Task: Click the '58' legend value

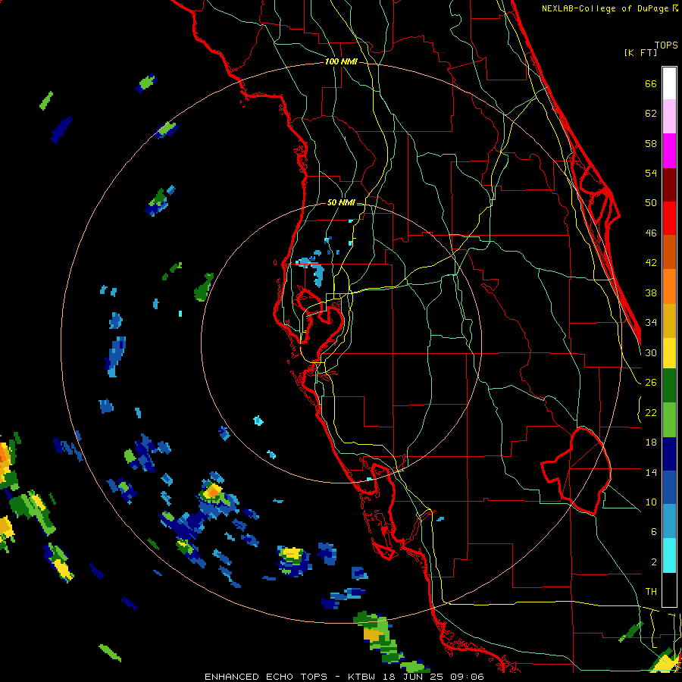Action: (651, 143)
